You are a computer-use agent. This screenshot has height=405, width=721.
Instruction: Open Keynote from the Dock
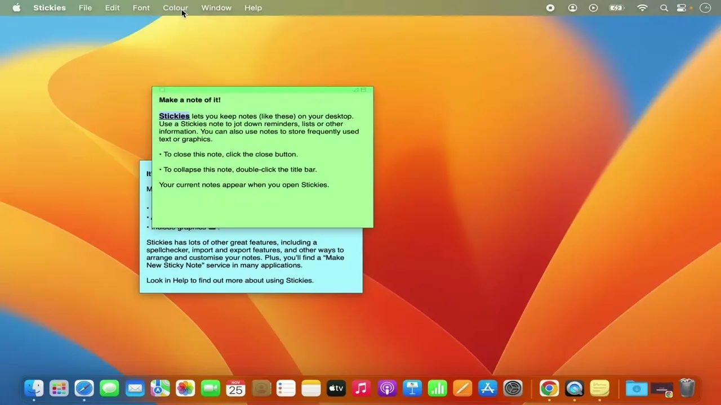[x=412, y=388]
